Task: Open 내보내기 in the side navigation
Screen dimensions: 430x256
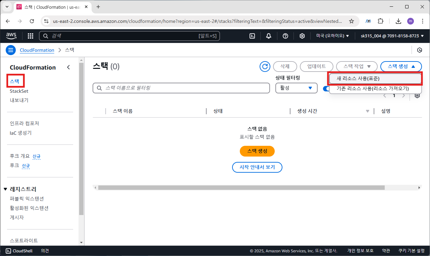Action: point(19,100)
